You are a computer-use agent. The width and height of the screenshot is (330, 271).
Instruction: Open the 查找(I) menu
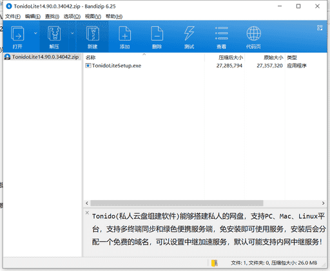[x=52, y=17]
